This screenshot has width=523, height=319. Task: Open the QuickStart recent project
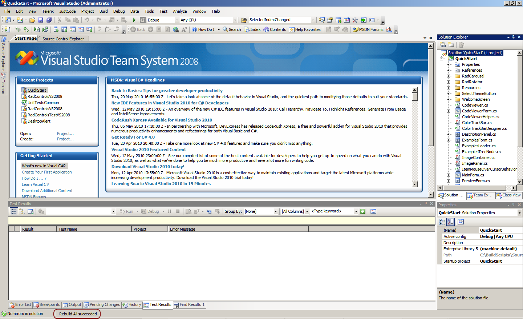pyautogui.click(x=37, y=90)
